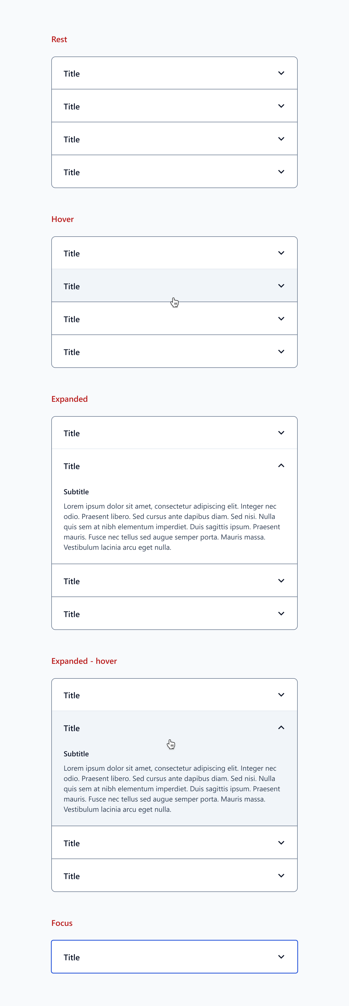Viewport: 349px width, 1006px height.
Task: Click the focused Title accordion header
Action: 174,957
